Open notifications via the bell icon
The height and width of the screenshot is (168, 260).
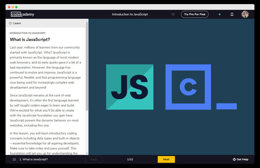click(x=232, y=14)
